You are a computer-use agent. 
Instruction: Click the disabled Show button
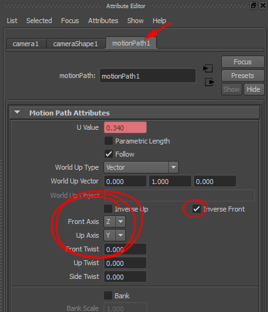click(x=232, y=89)
